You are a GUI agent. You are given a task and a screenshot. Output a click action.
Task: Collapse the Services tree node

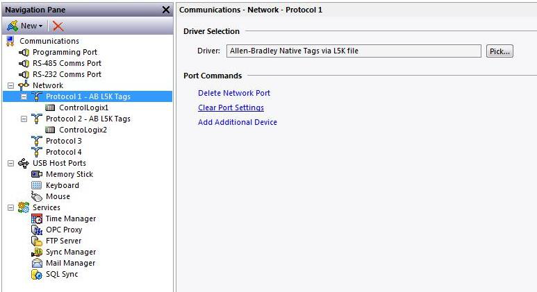[10, 207]
